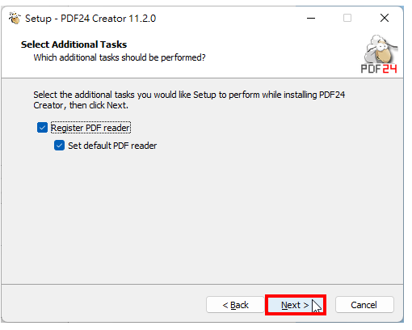Click the PDF24 setup icon in title bar
412x330 pixels.
click(15, 18)
